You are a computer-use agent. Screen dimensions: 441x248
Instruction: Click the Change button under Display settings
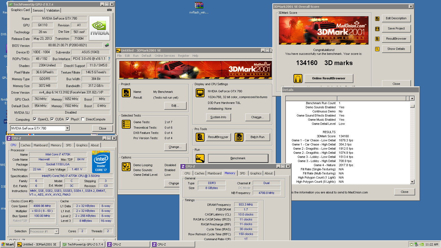257,117
